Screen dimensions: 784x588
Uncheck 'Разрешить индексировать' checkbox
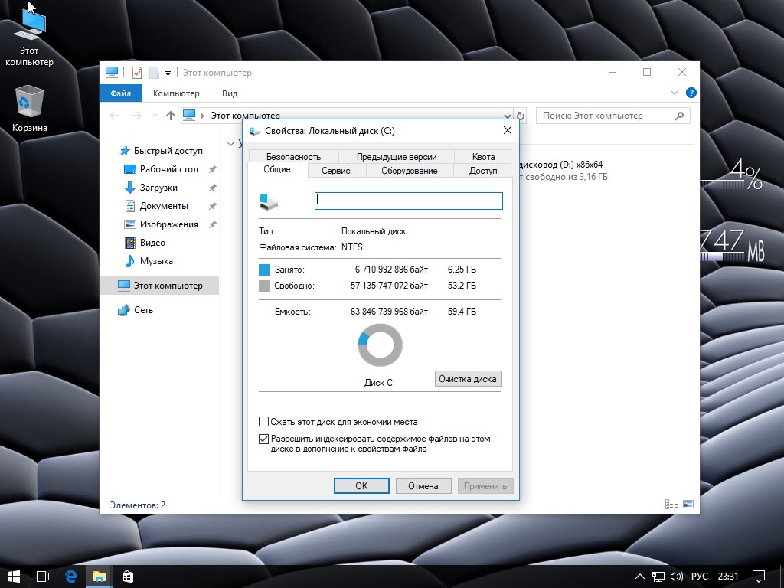tap(264, 439)
